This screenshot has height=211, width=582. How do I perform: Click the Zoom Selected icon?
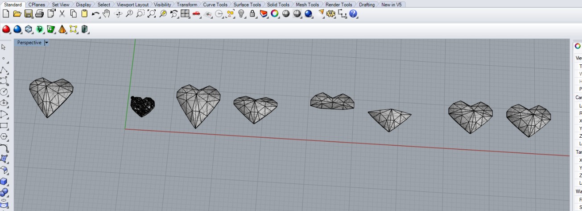(163, 14)
